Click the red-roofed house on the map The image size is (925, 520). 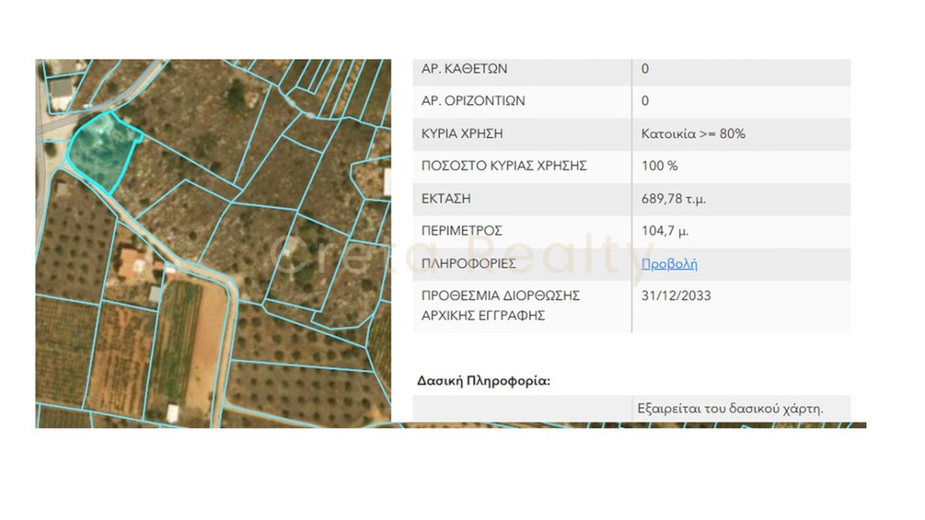coord(135,263)
